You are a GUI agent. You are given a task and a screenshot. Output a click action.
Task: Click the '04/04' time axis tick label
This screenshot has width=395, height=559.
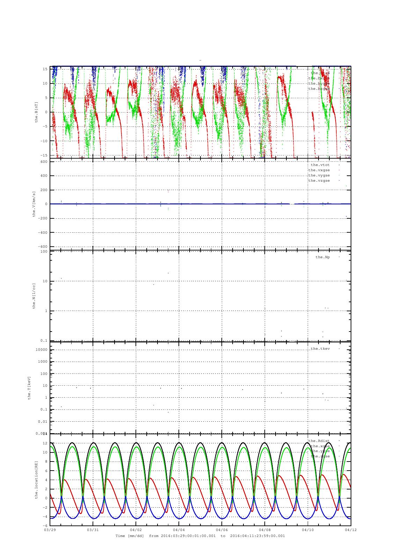179,530
